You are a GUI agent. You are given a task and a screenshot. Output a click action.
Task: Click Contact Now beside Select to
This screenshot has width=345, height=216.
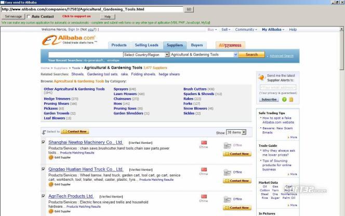(75, 131)
